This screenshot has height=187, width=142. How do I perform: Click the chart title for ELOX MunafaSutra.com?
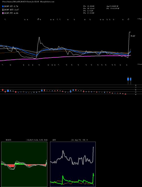28,2
